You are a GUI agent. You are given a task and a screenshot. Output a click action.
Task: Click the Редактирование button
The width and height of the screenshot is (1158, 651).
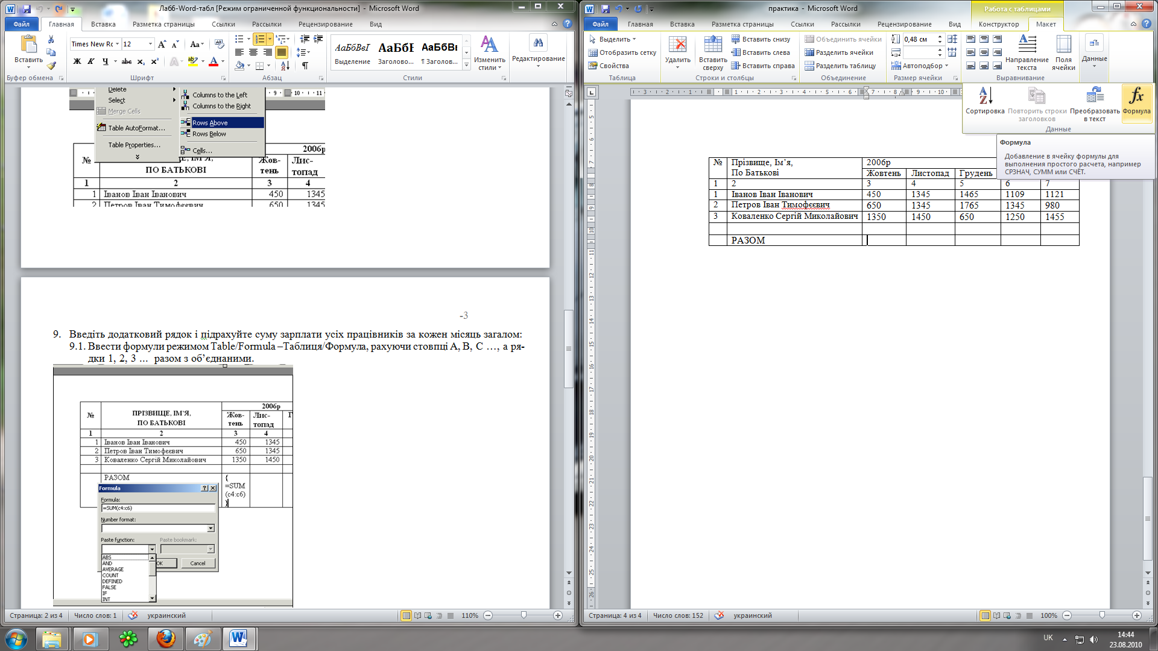[538, 51]
